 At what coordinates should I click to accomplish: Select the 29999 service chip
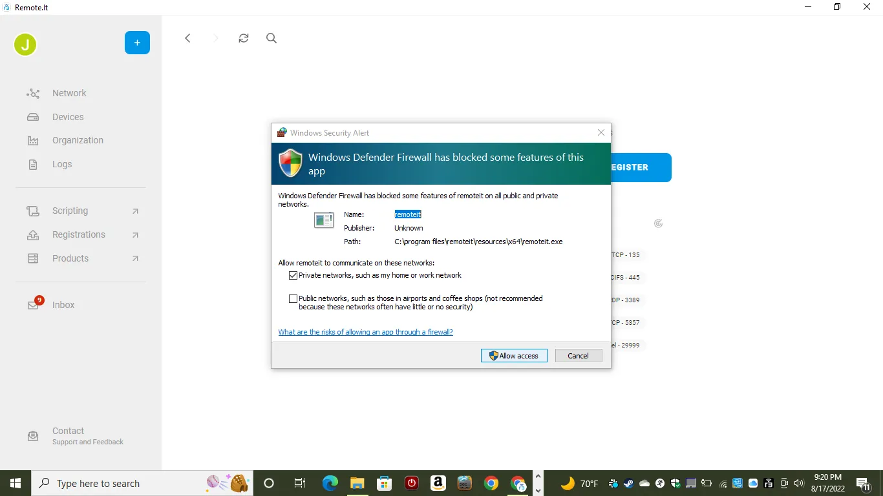(x=629, y=346)
